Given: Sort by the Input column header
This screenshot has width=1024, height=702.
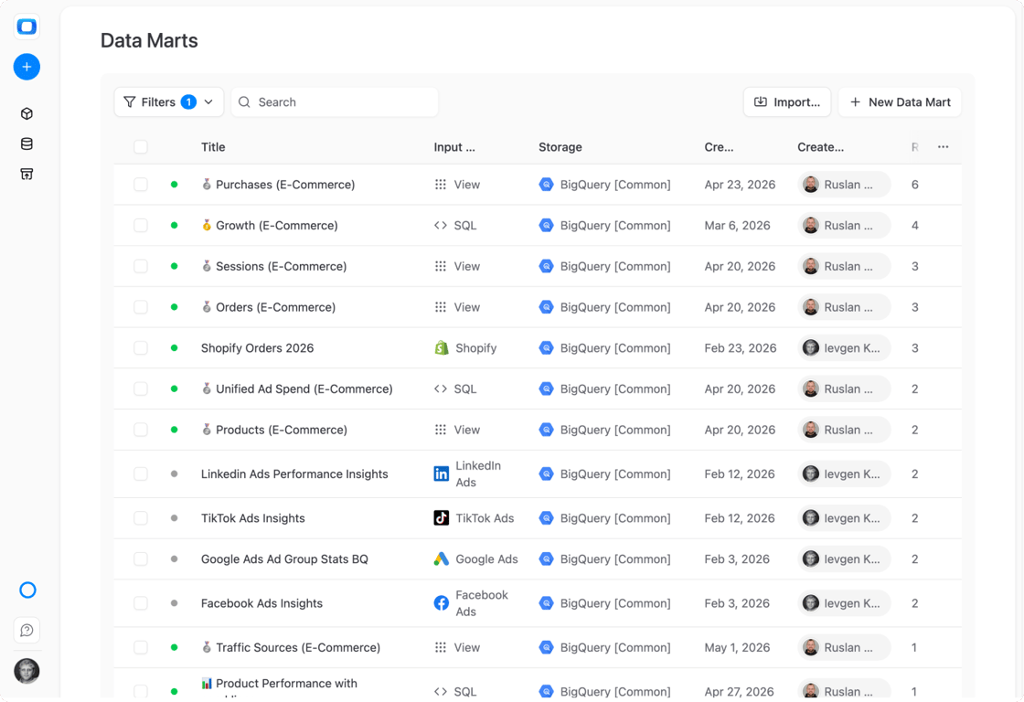Looking at the screenshot, I should (x=454, y=147).
